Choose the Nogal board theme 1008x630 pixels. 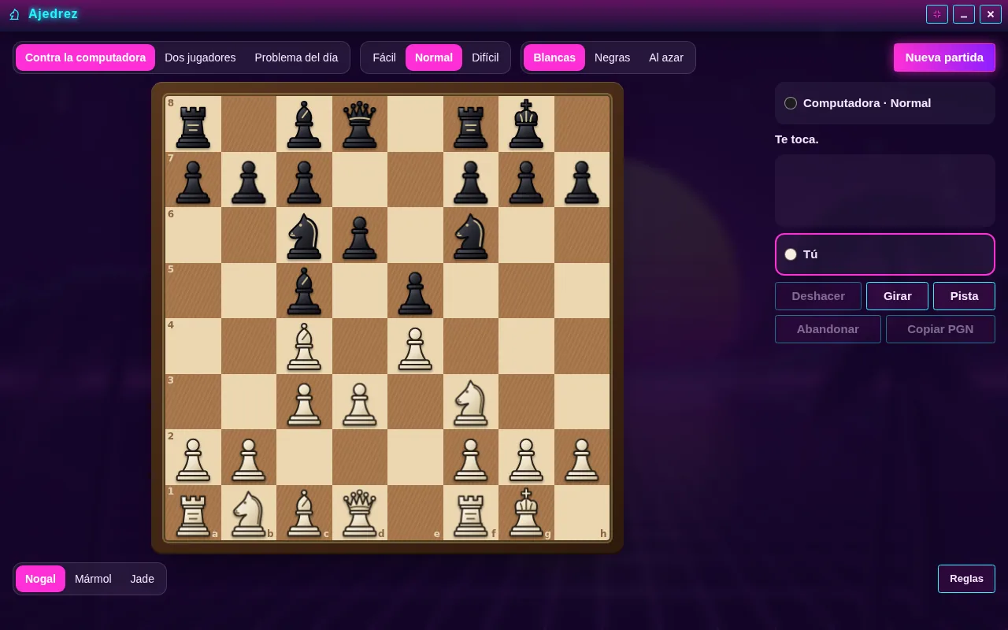click(x=40, y=579)
